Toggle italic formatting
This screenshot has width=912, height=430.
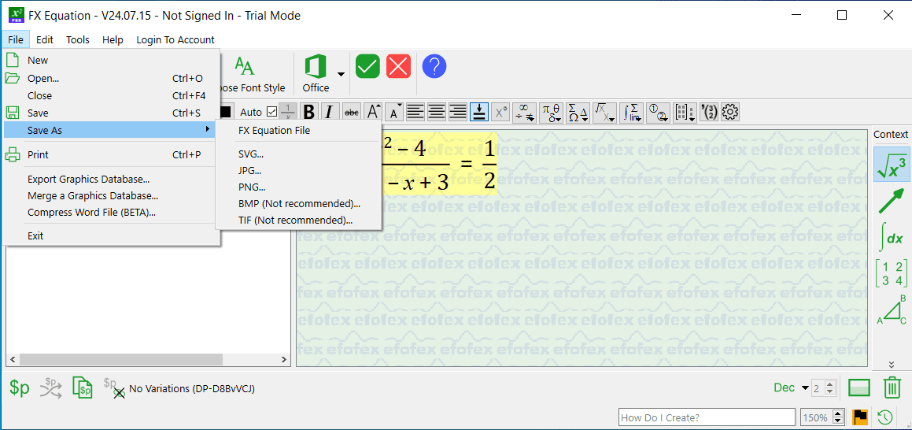click(329, 112)
